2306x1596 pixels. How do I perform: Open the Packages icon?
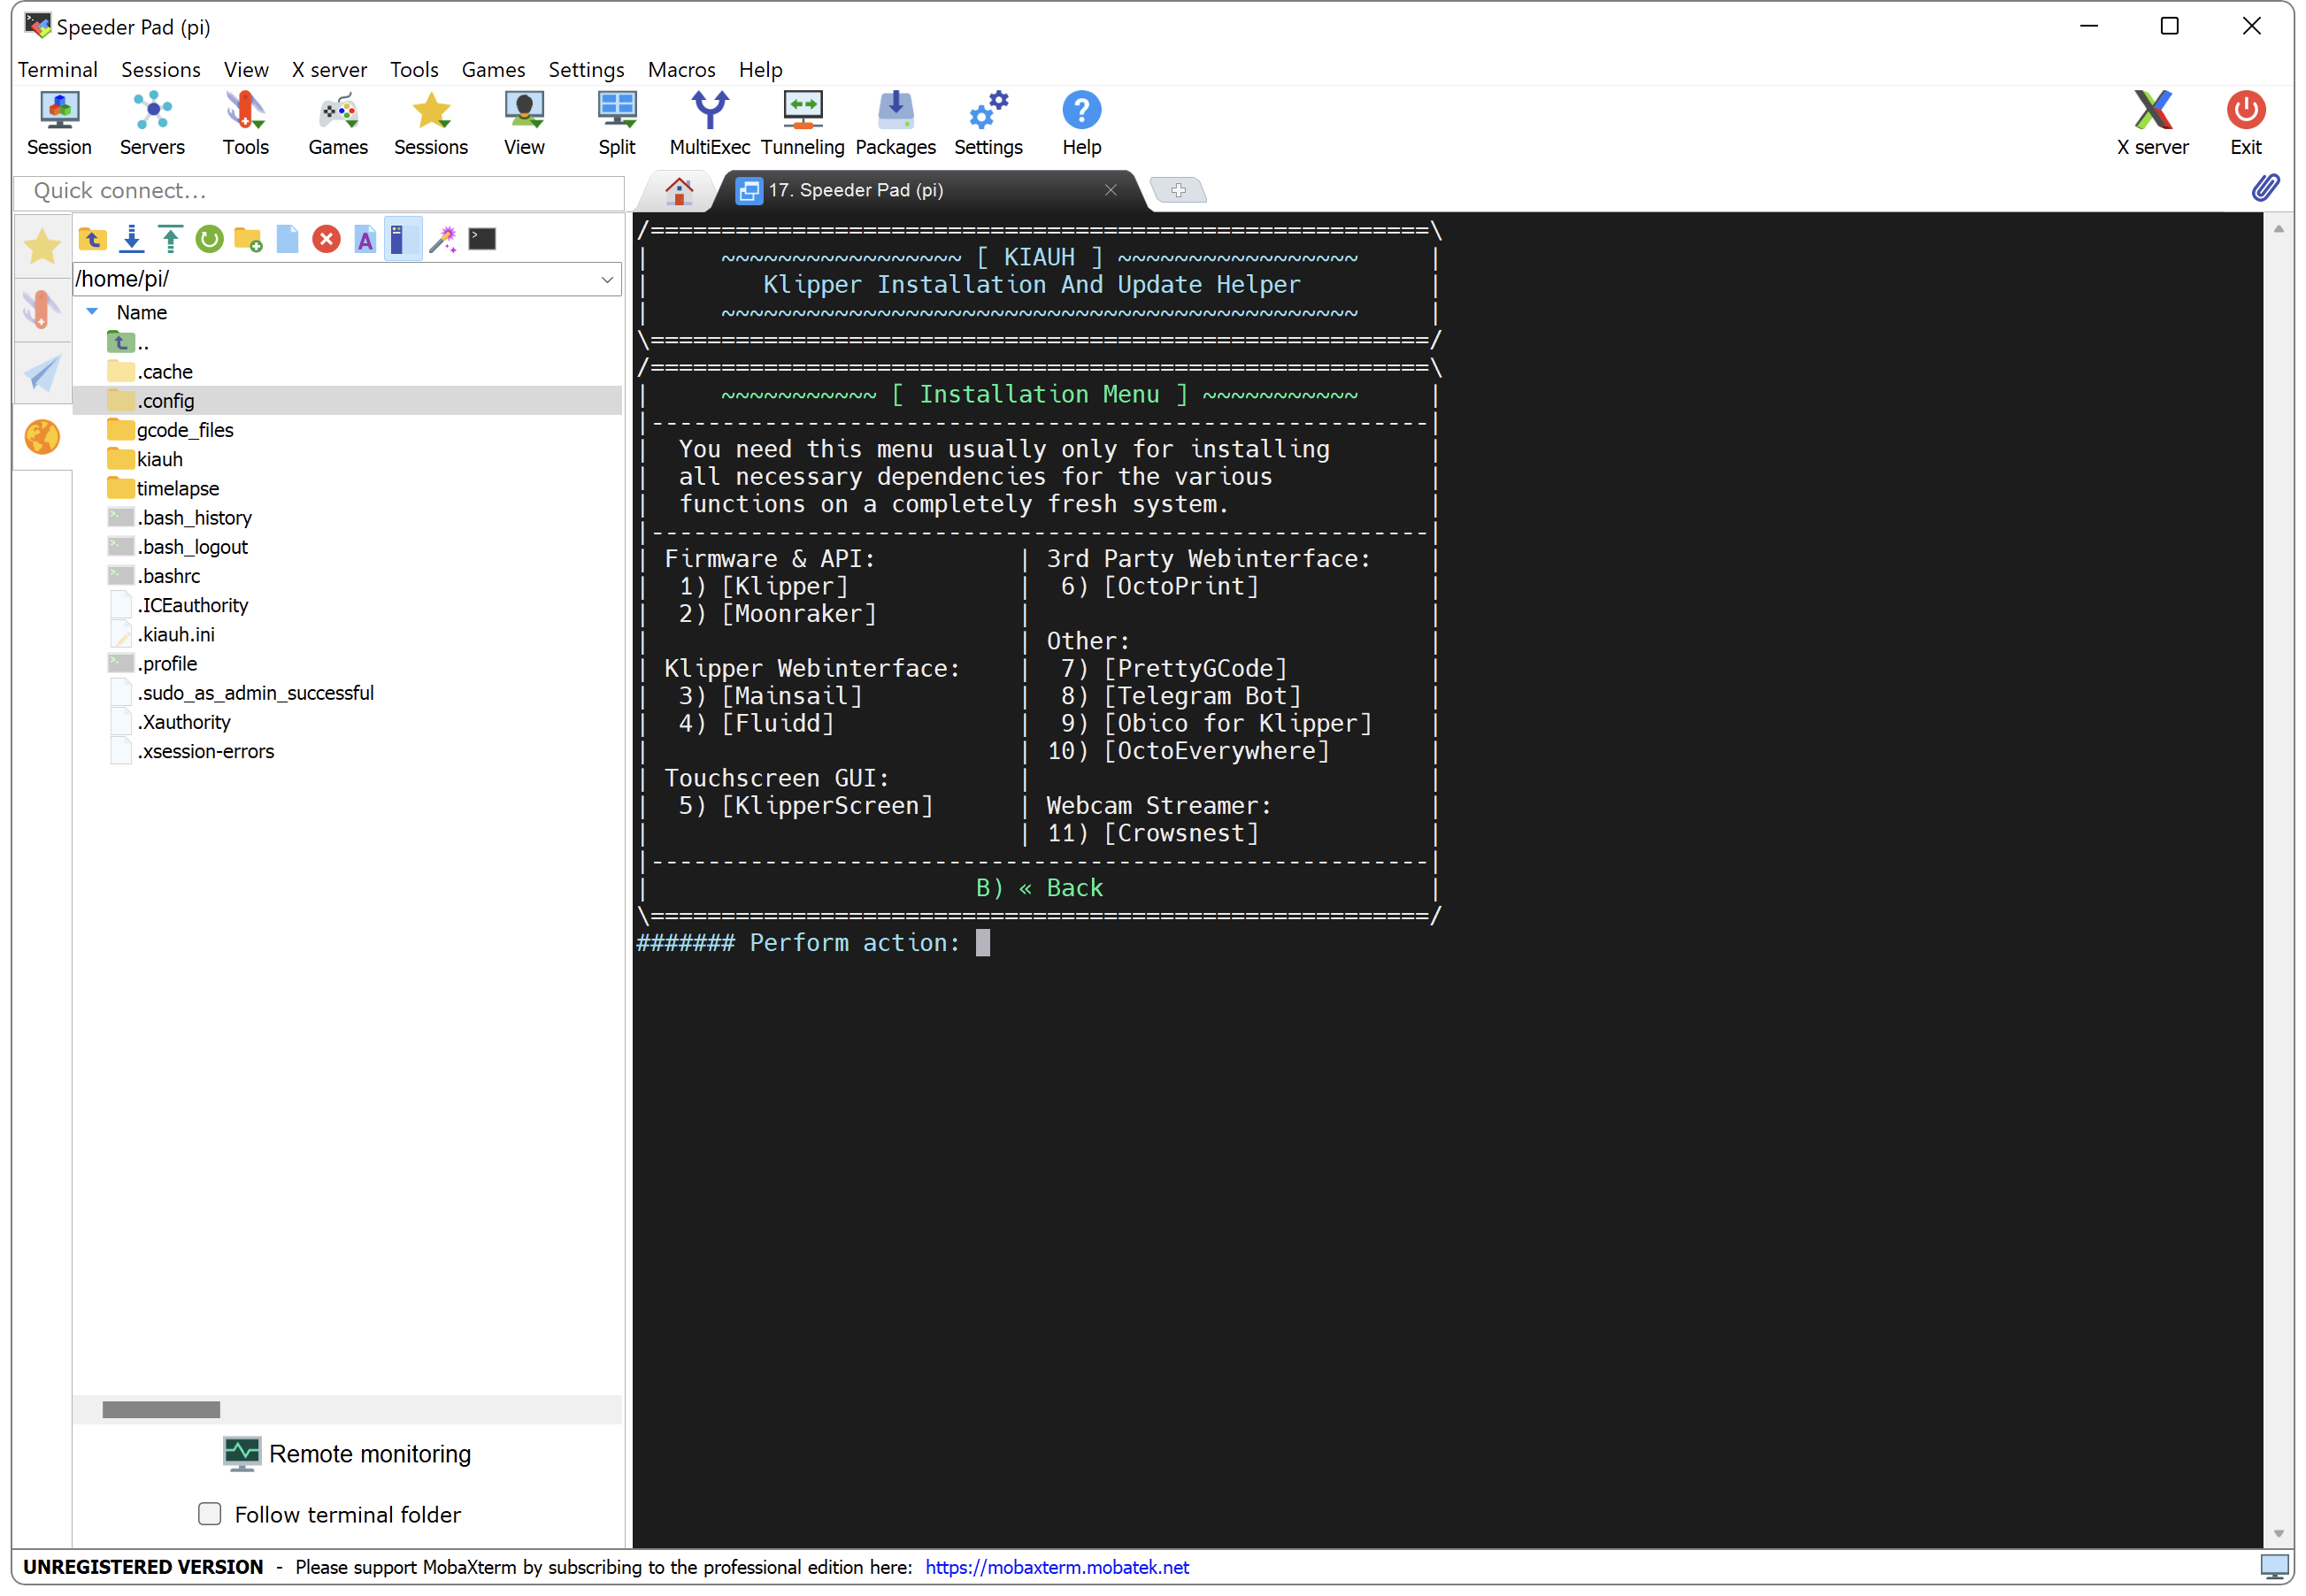pos(896,124)
